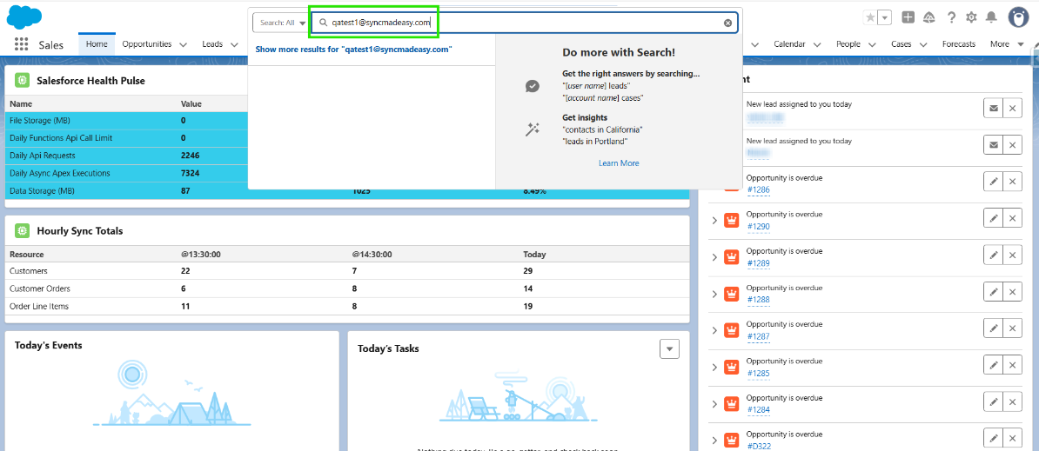This screenshot has width=1039, height=451.
Task: Expand the People tab chevron menu
Action: pyautogui.click(x=871, y=44)
